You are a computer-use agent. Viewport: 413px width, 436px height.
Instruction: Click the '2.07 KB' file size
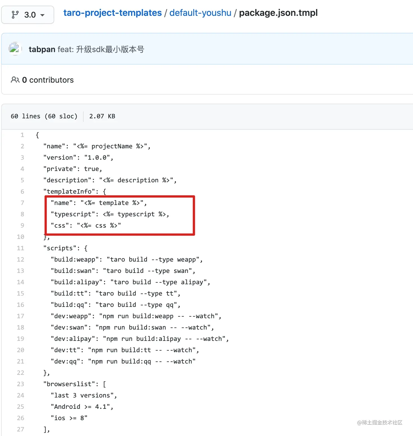click(102, 116)
